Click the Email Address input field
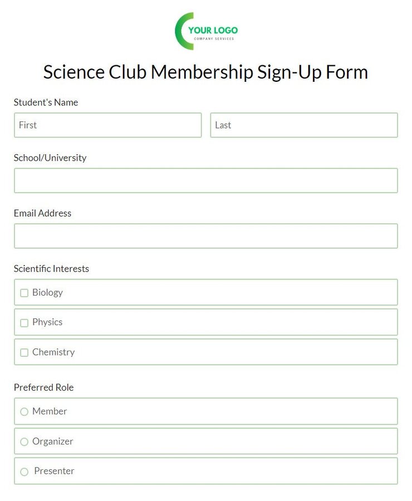The image size is (412, 501). 206,236
